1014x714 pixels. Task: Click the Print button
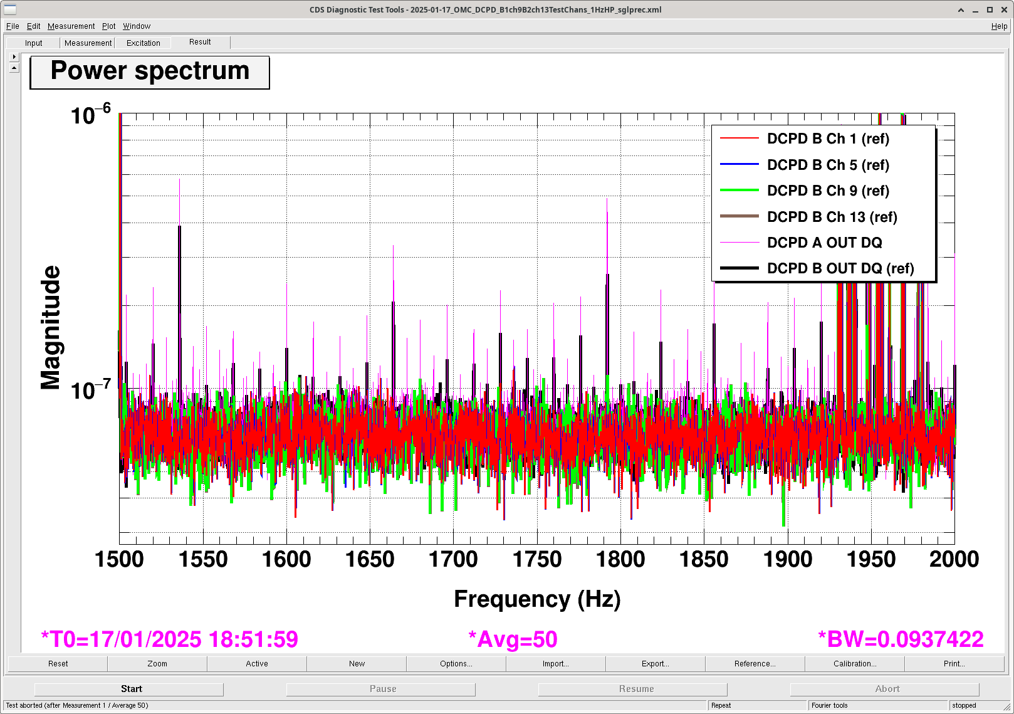pos(954,664)
